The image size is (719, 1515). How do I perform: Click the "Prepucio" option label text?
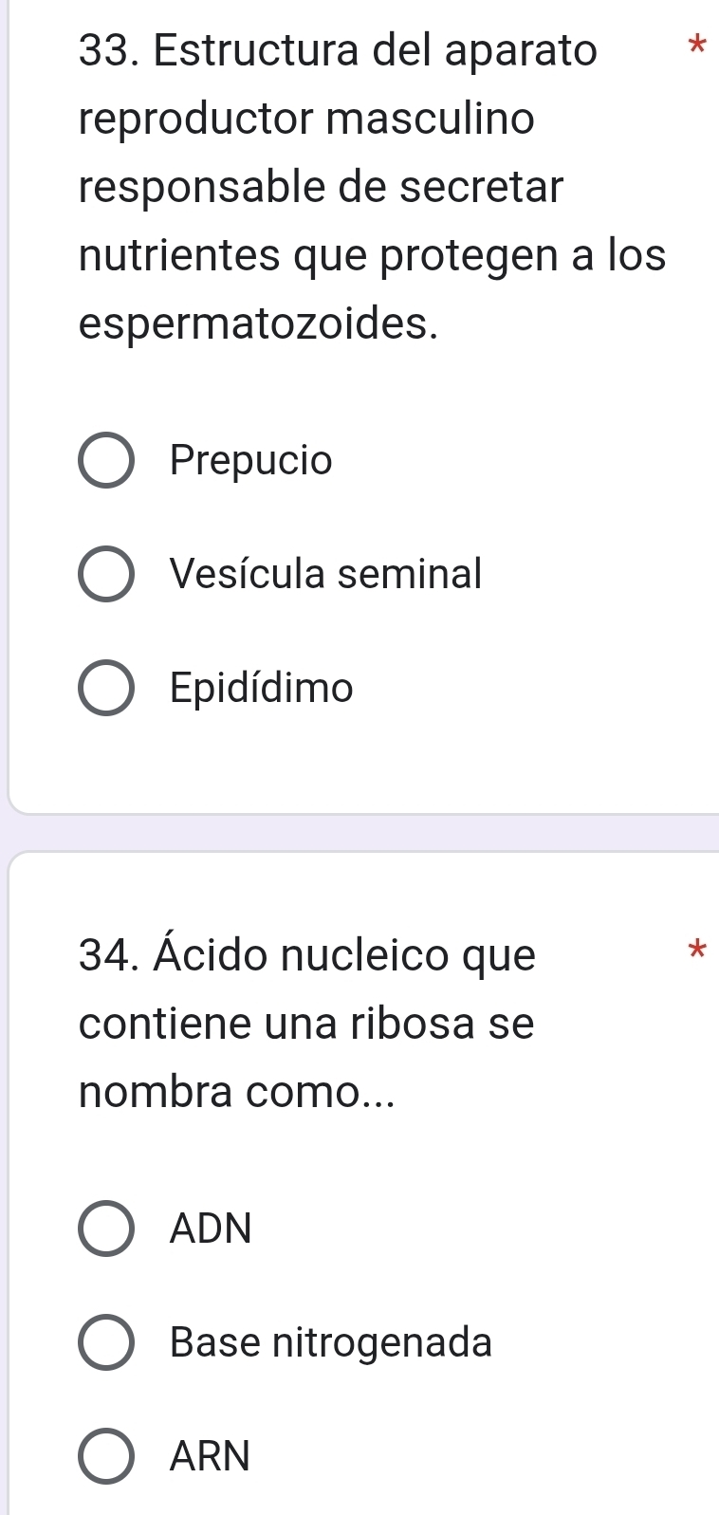click(x=251, y=461)
